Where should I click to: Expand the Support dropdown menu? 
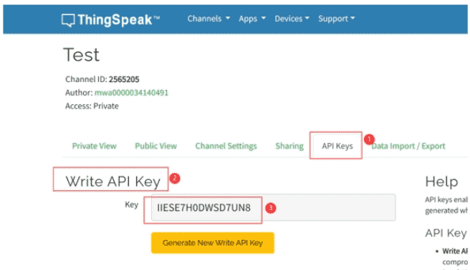point(336,19)
